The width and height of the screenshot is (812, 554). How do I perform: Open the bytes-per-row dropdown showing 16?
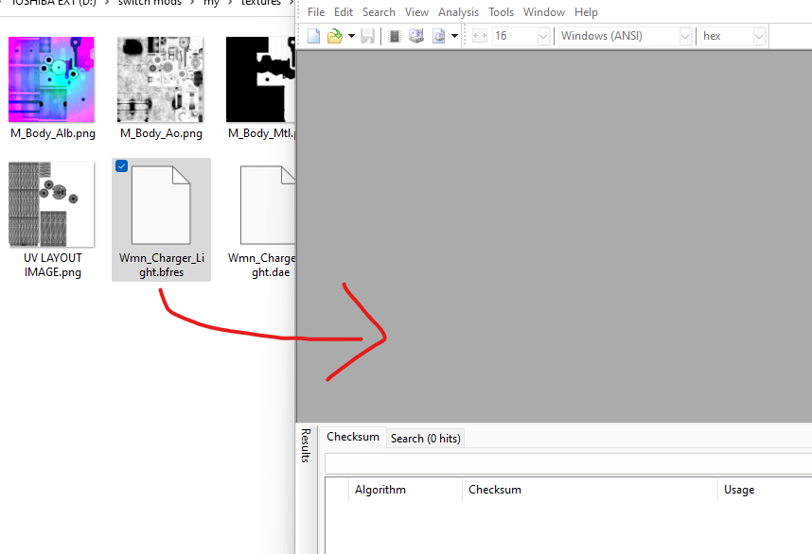(x=541, y=35)
